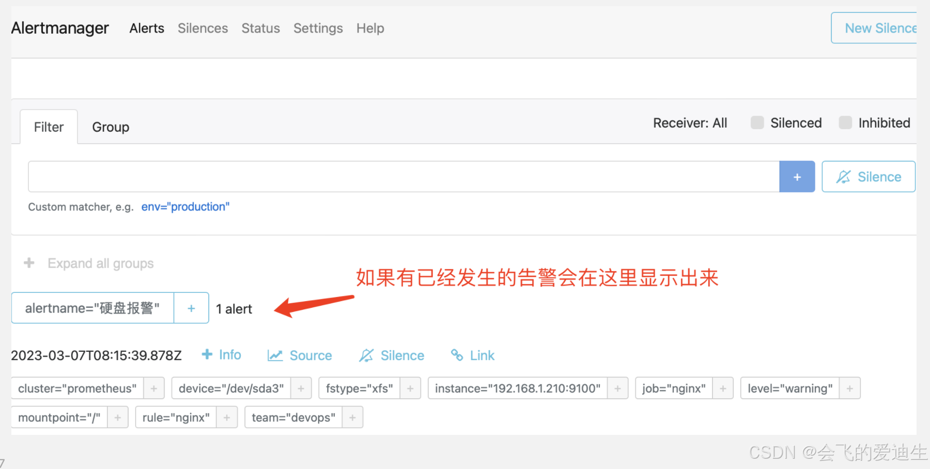
Task: Focus the custom matcher input field
Action: pos(404,177)
